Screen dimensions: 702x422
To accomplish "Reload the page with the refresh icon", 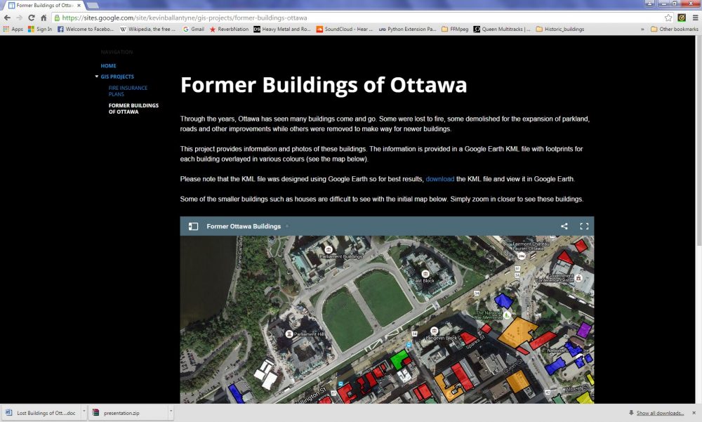I will point(32,18).
